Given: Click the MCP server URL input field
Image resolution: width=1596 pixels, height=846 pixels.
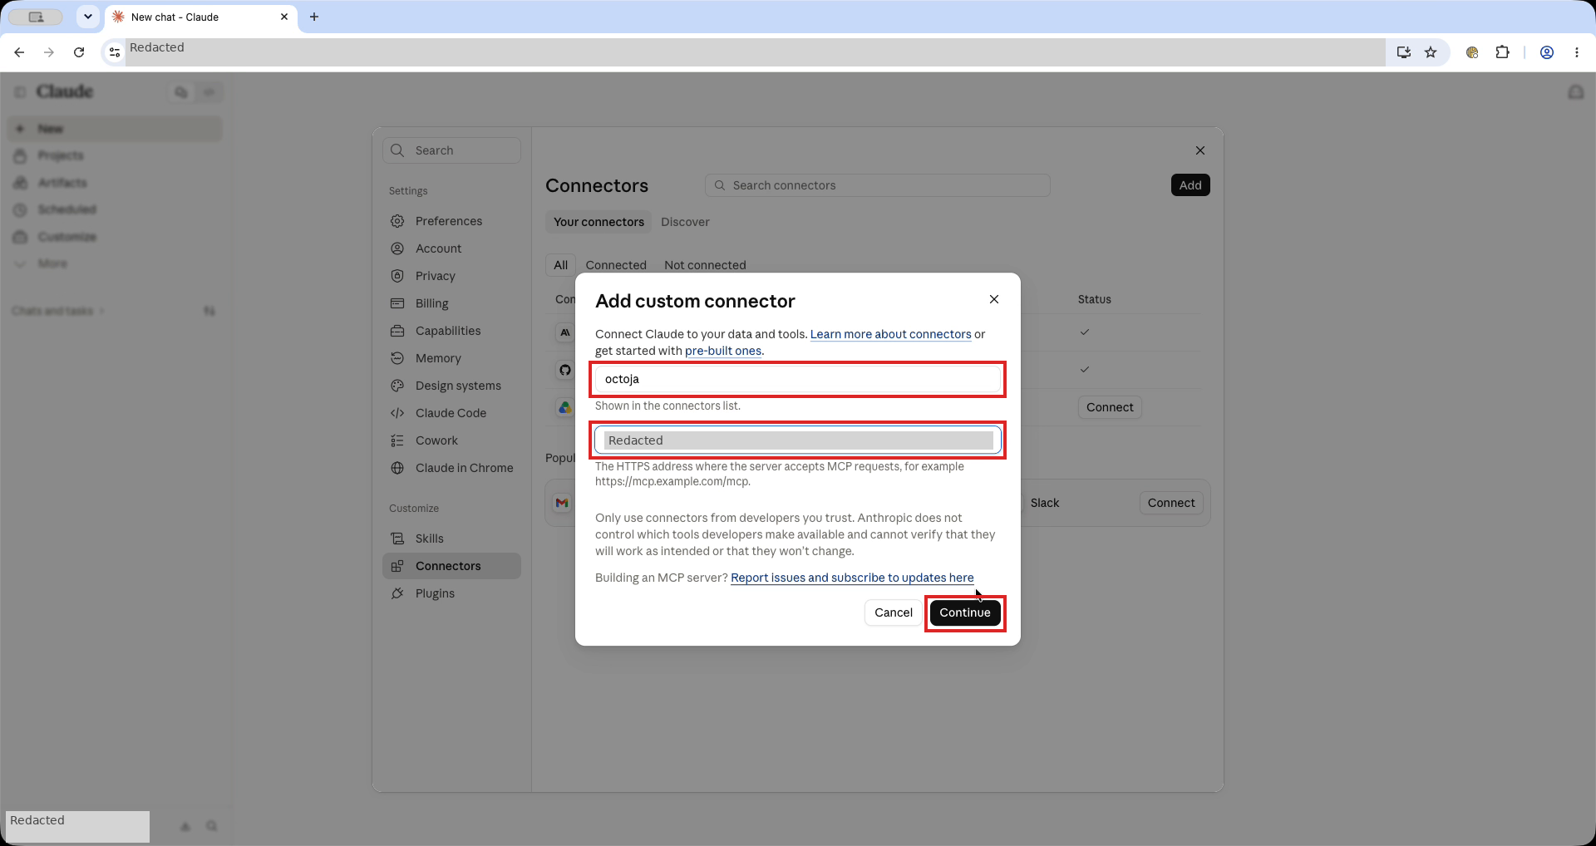Looking at the screenshot, I should point(797,440).
